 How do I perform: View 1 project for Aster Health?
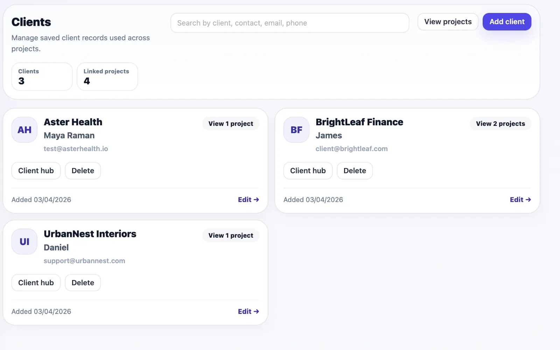231,124
